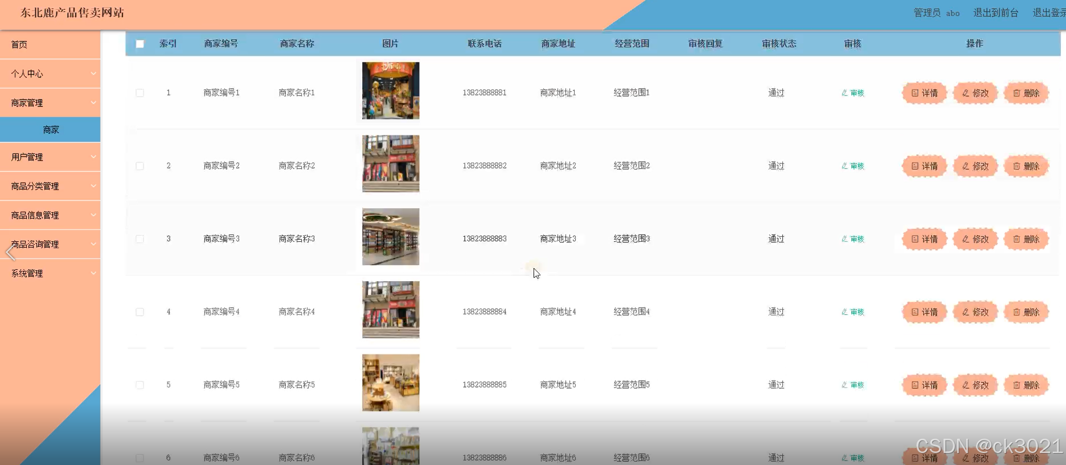
Task: Expand the 系统管理 menu chevron
Action: click(93, 273)
